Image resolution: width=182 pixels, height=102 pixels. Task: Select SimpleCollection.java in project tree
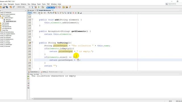(x=11, y=22)
